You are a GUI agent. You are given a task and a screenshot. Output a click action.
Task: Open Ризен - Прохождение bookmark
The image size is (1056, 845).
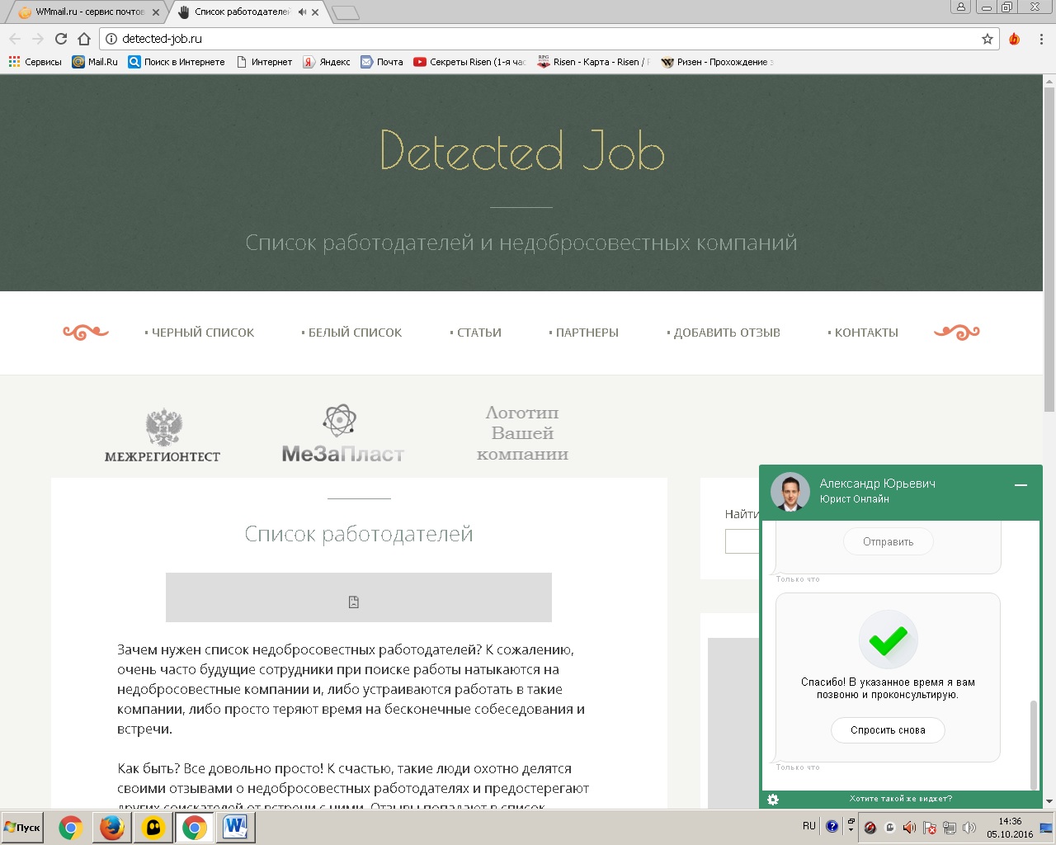717,62
